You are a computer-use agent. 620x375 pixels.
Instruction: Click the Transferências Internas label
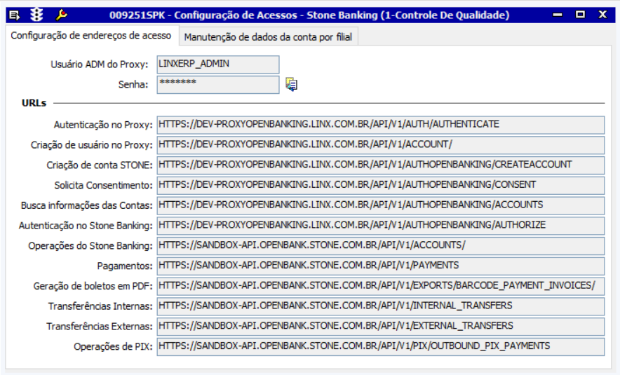100,306
